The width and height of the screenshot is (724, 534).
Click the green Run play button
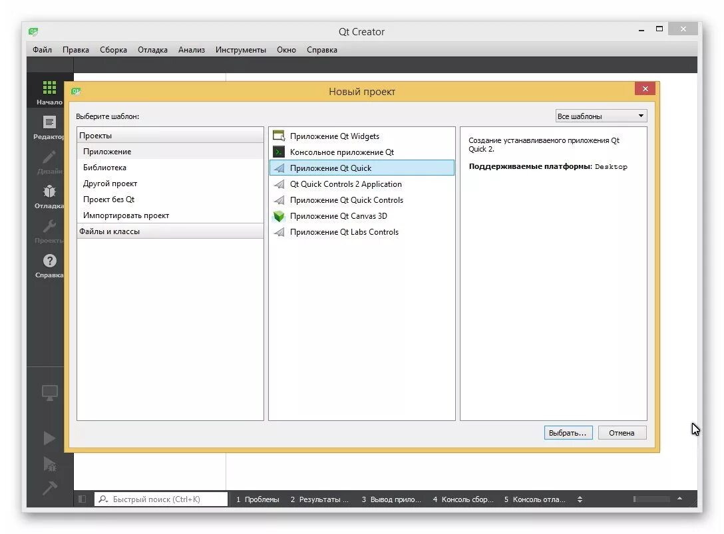pyautogui.click(x=49, y=438)
